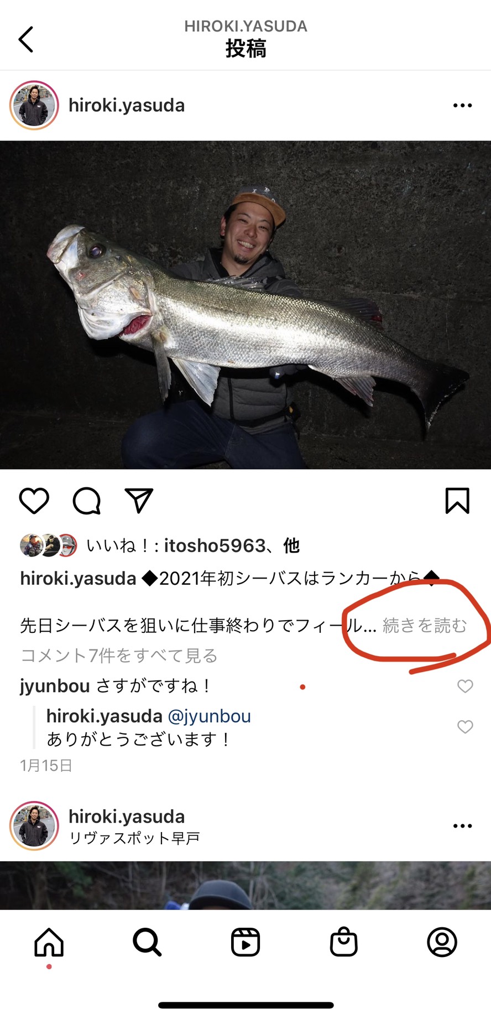This screenshot has width=491, height=1019.
Task: Open options menu on second post
Action: (x=462, y=826)
